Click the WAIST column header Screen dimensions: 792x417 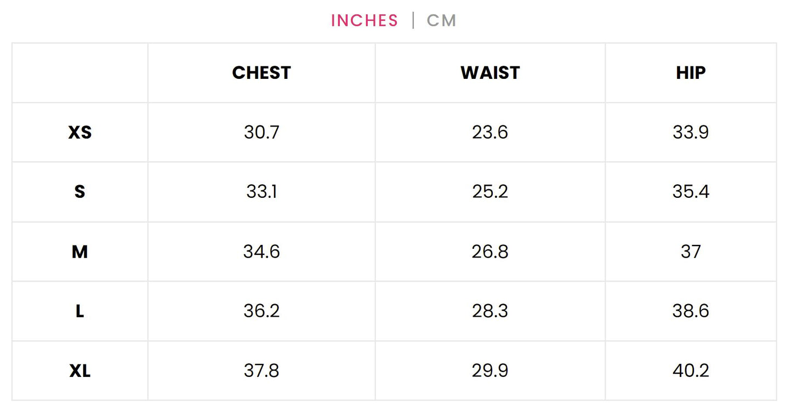[x=490, y=73]
